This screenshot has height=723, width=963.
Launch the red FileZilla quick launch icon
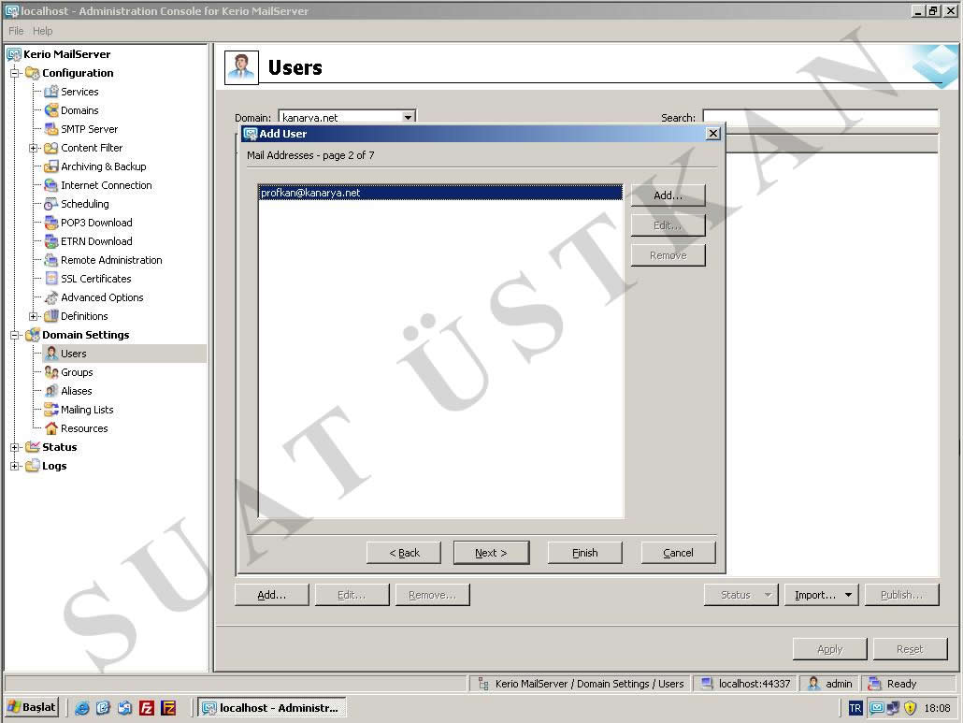(x=146, y=708)
